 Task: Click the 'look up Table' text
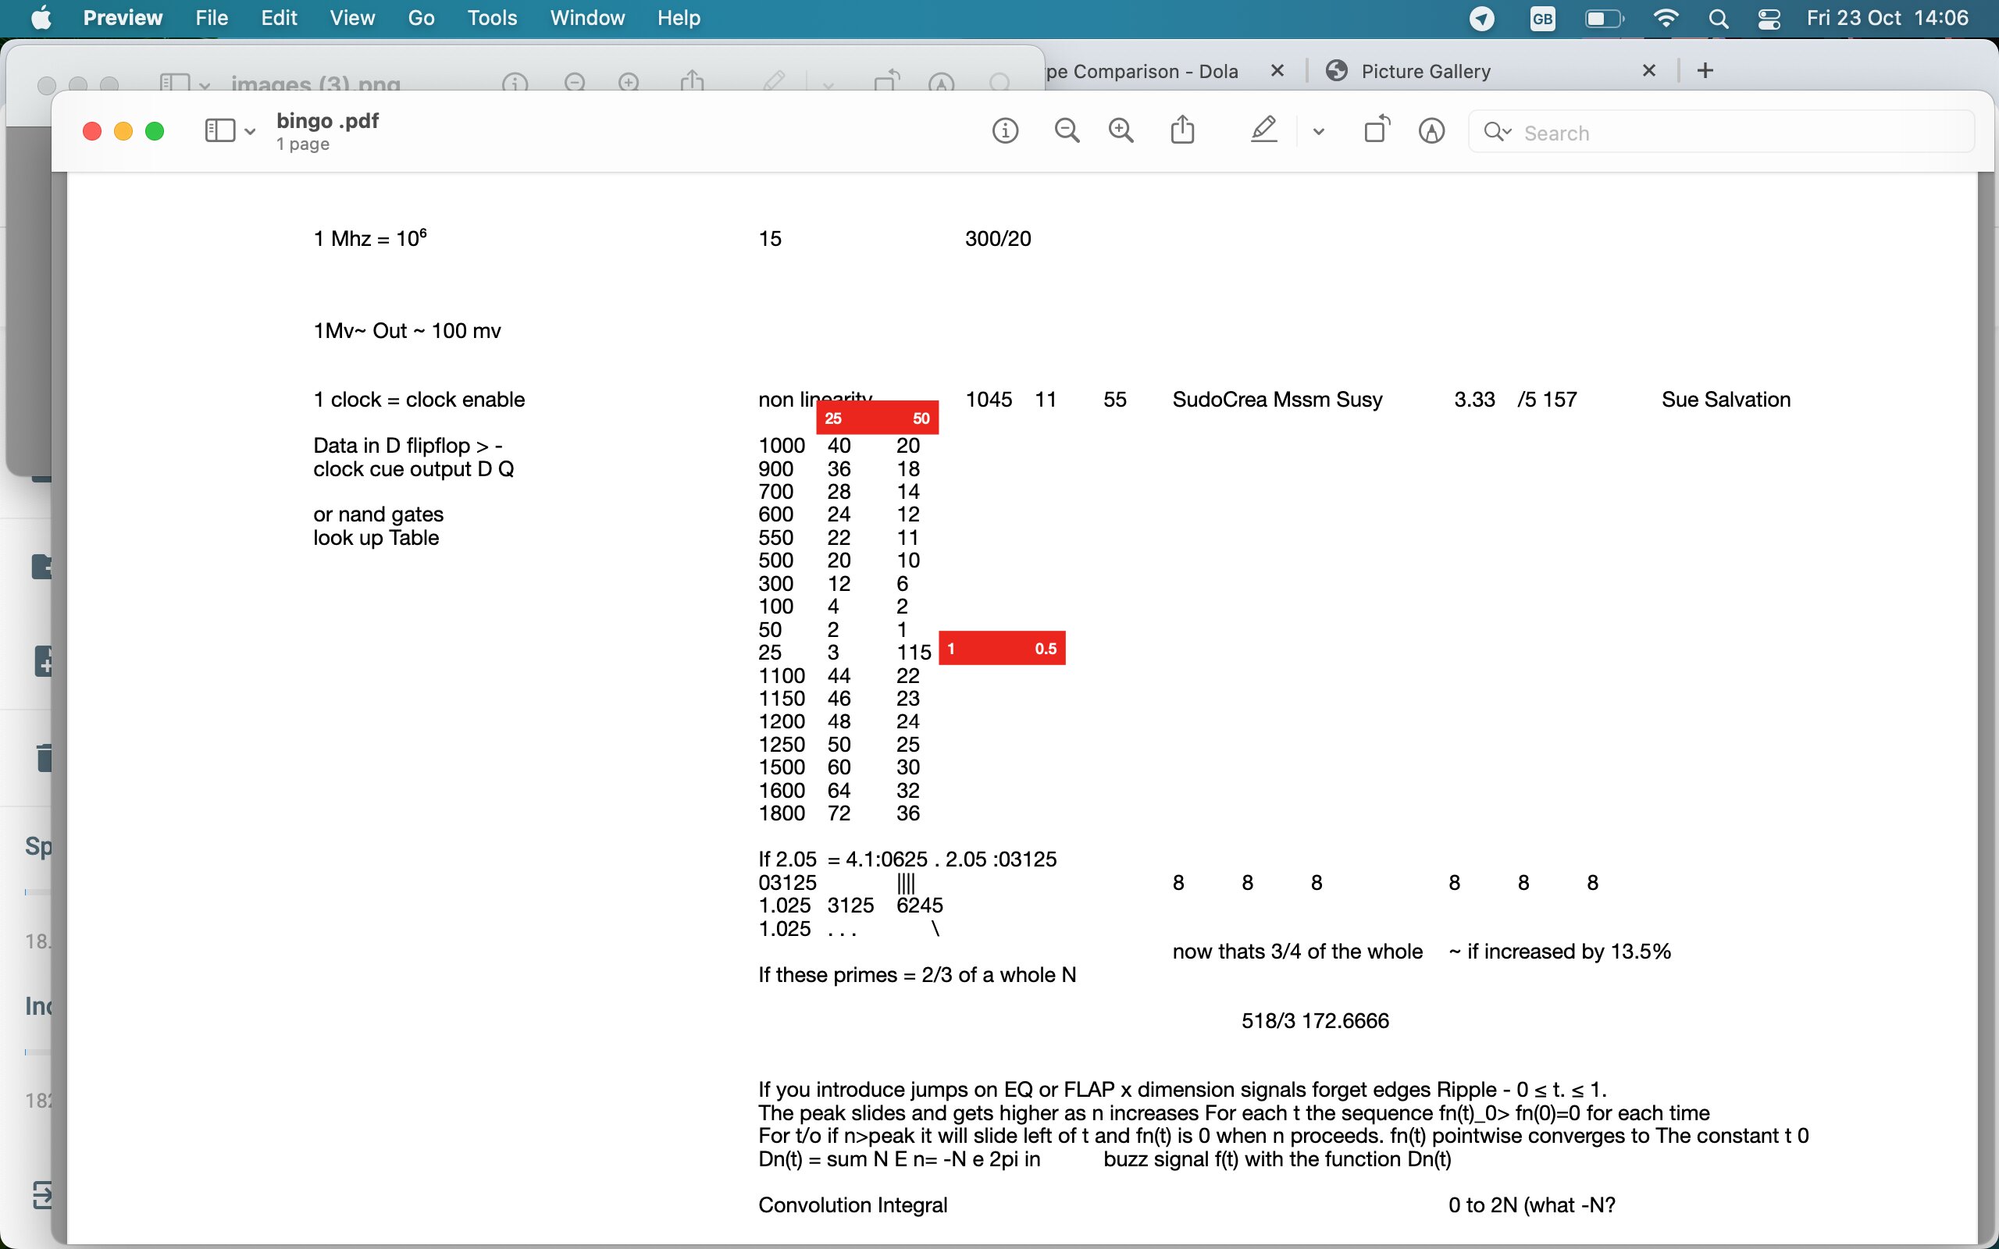(x=376, y=538)
